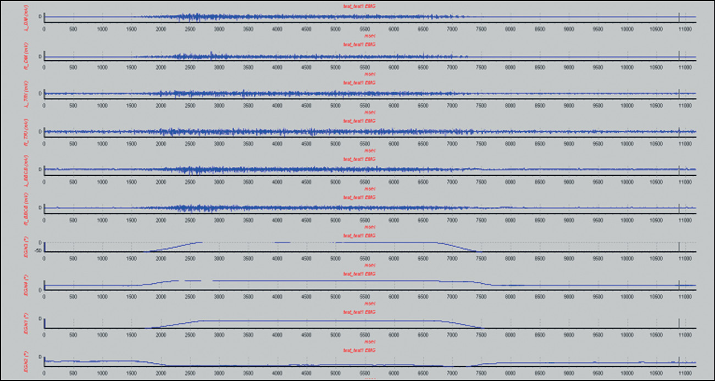Click the vertical cursor marker in the top plot
Image resolution: width=715 pixels, height=381 pixels.
(679, 17)
